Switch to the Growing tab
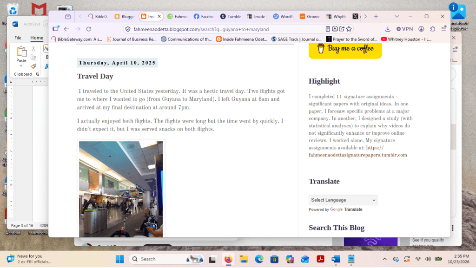 click(x=310, y=16)
